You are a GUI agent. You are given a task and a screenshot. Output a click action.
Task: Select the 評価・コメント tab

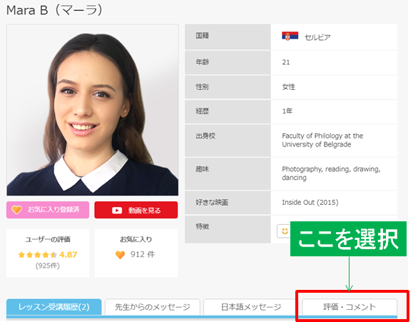coord(350,307)
